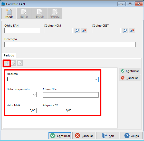
Task: Clear Código CEST with eraser icon
Action: click(132, 31)
